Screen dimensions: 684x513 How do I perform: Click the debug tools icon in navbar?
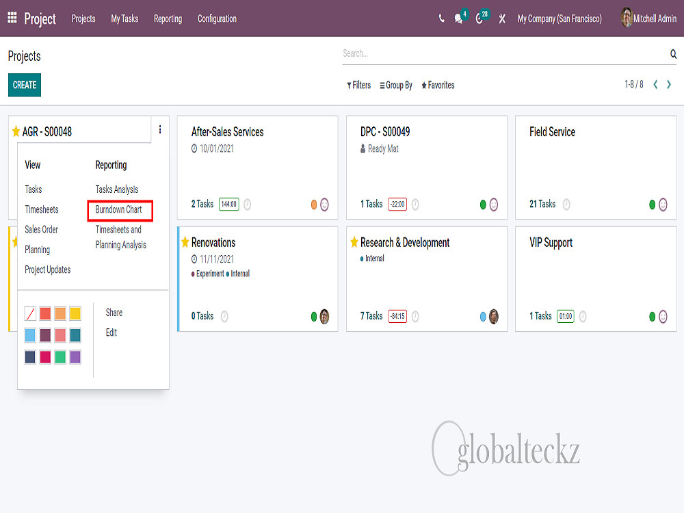coord(502,18)
